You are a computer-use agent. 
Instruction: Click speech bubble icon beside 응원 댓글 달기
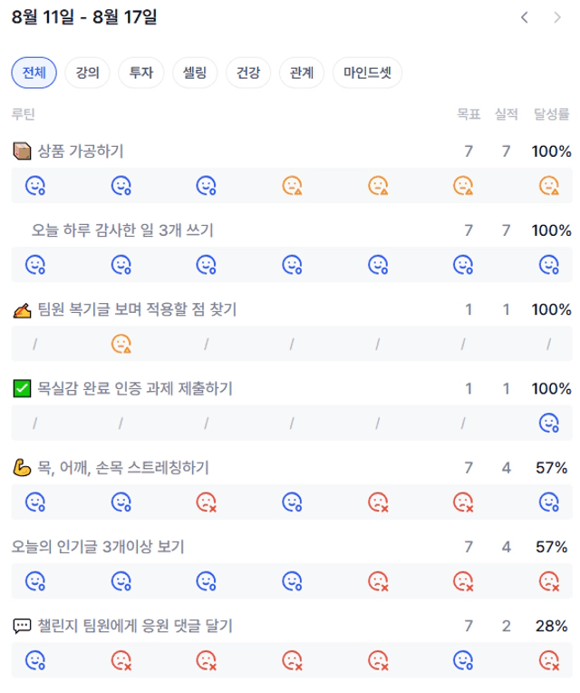(22, 626)
